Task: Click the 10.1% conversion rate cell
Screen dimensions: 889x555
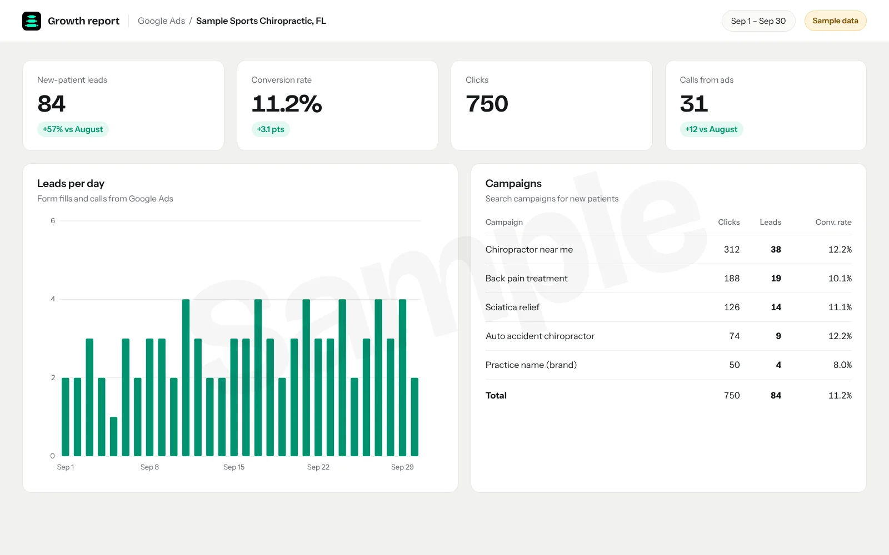Action: coord(840,279)
